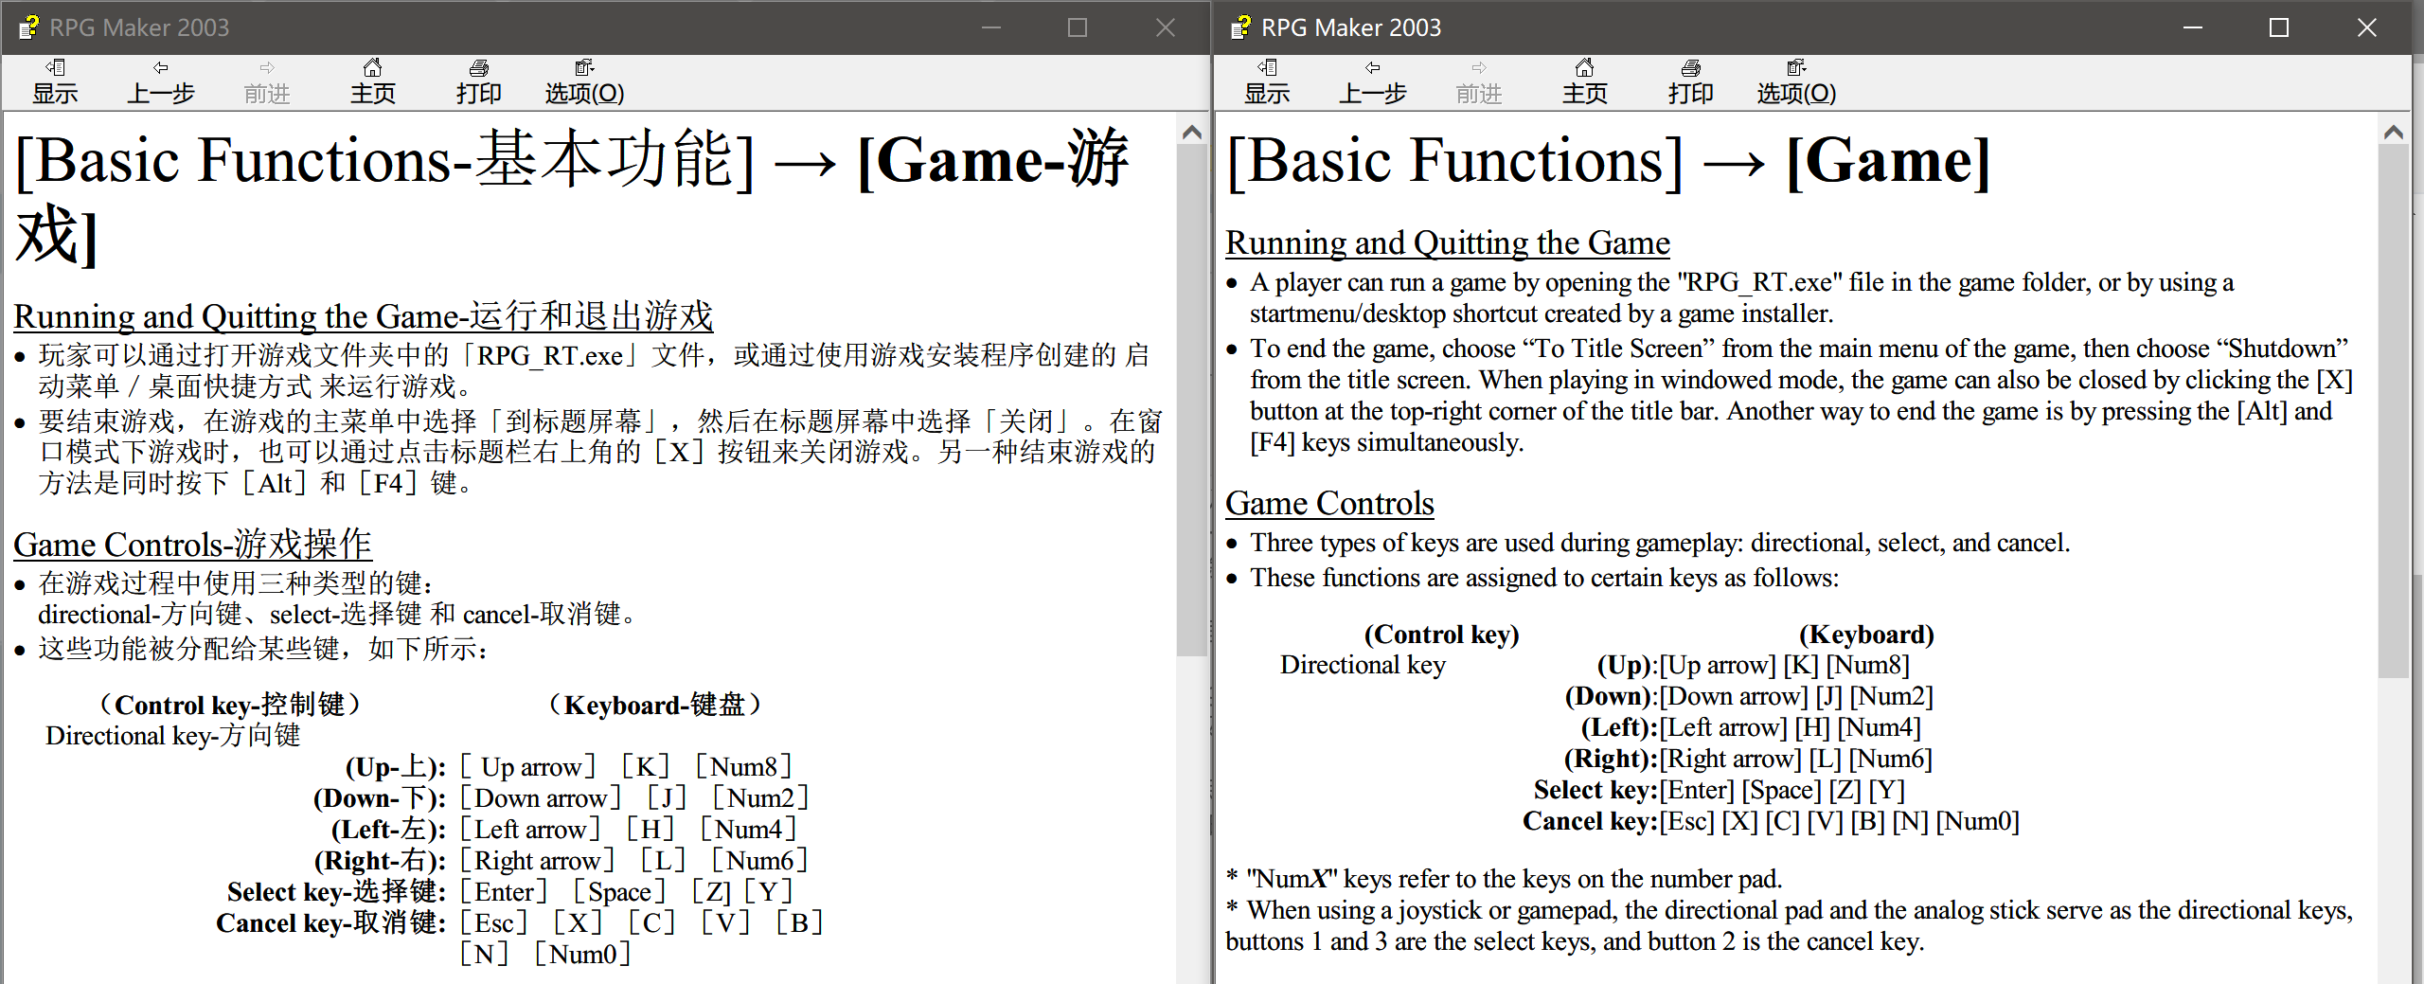Click 前进 forward button in right window
This screenshot has height=984, width=2424.
(x=1479, y=81)
